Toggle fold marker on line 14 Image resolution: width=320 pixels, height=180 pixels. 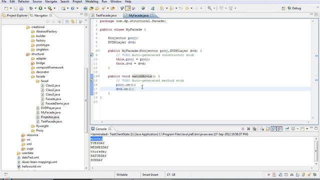99,76
